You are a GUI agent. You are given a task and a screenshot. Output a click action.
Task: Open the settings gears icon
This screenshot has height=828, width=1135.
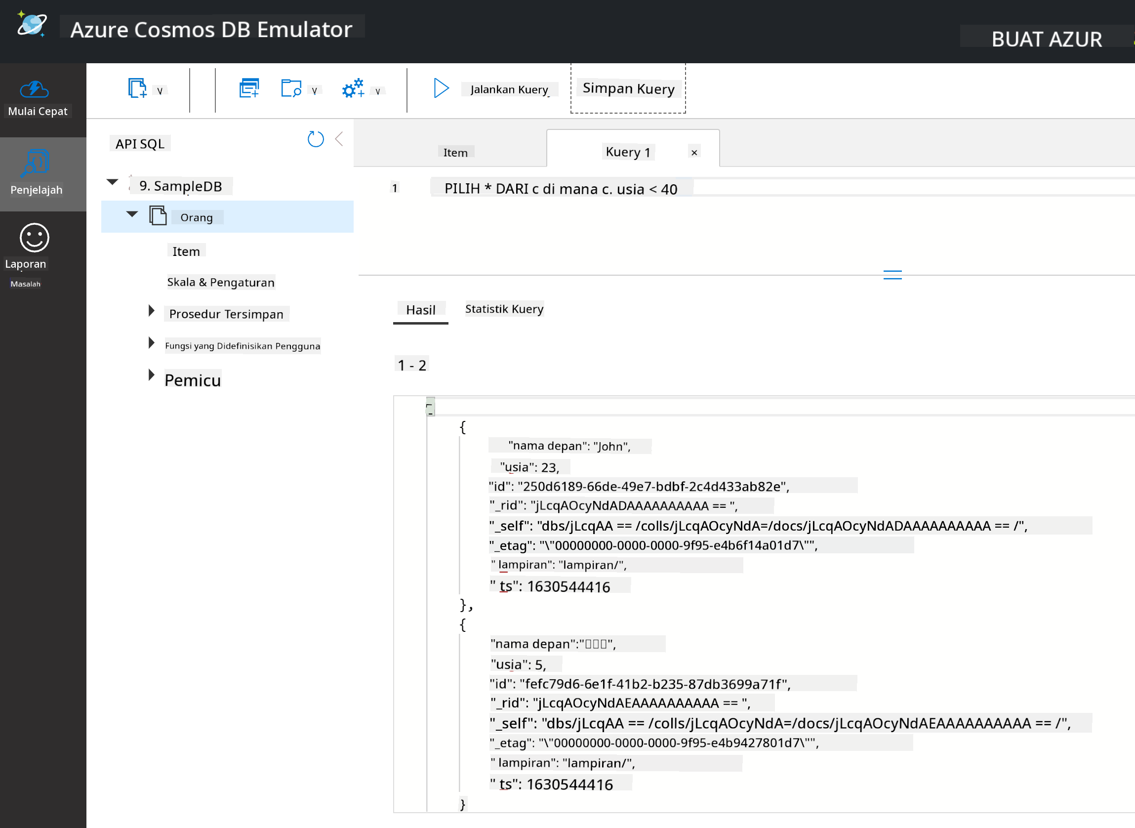pyautogui.click(x=353, y=88)
